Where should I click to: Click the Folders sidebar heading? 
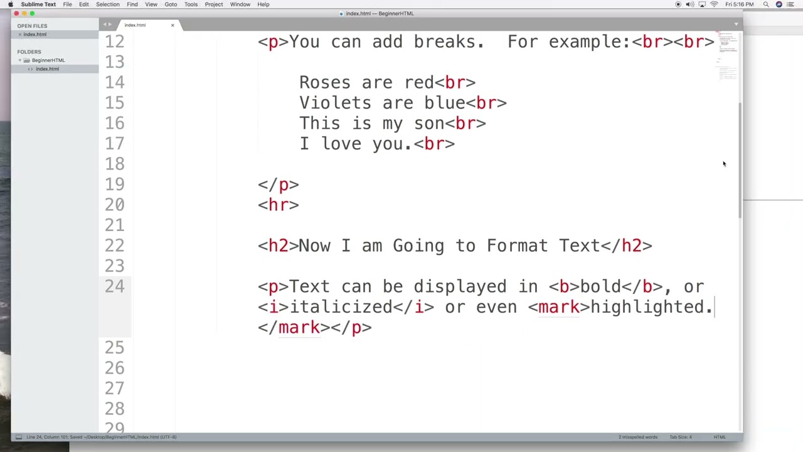[29, 51]
